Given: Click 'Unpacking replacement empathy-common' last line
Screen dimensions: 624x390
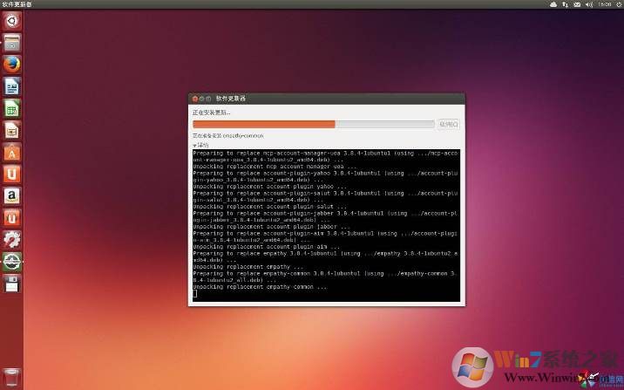Looking at the screenshot, I should pyautogui.click(x=260, y=287).
